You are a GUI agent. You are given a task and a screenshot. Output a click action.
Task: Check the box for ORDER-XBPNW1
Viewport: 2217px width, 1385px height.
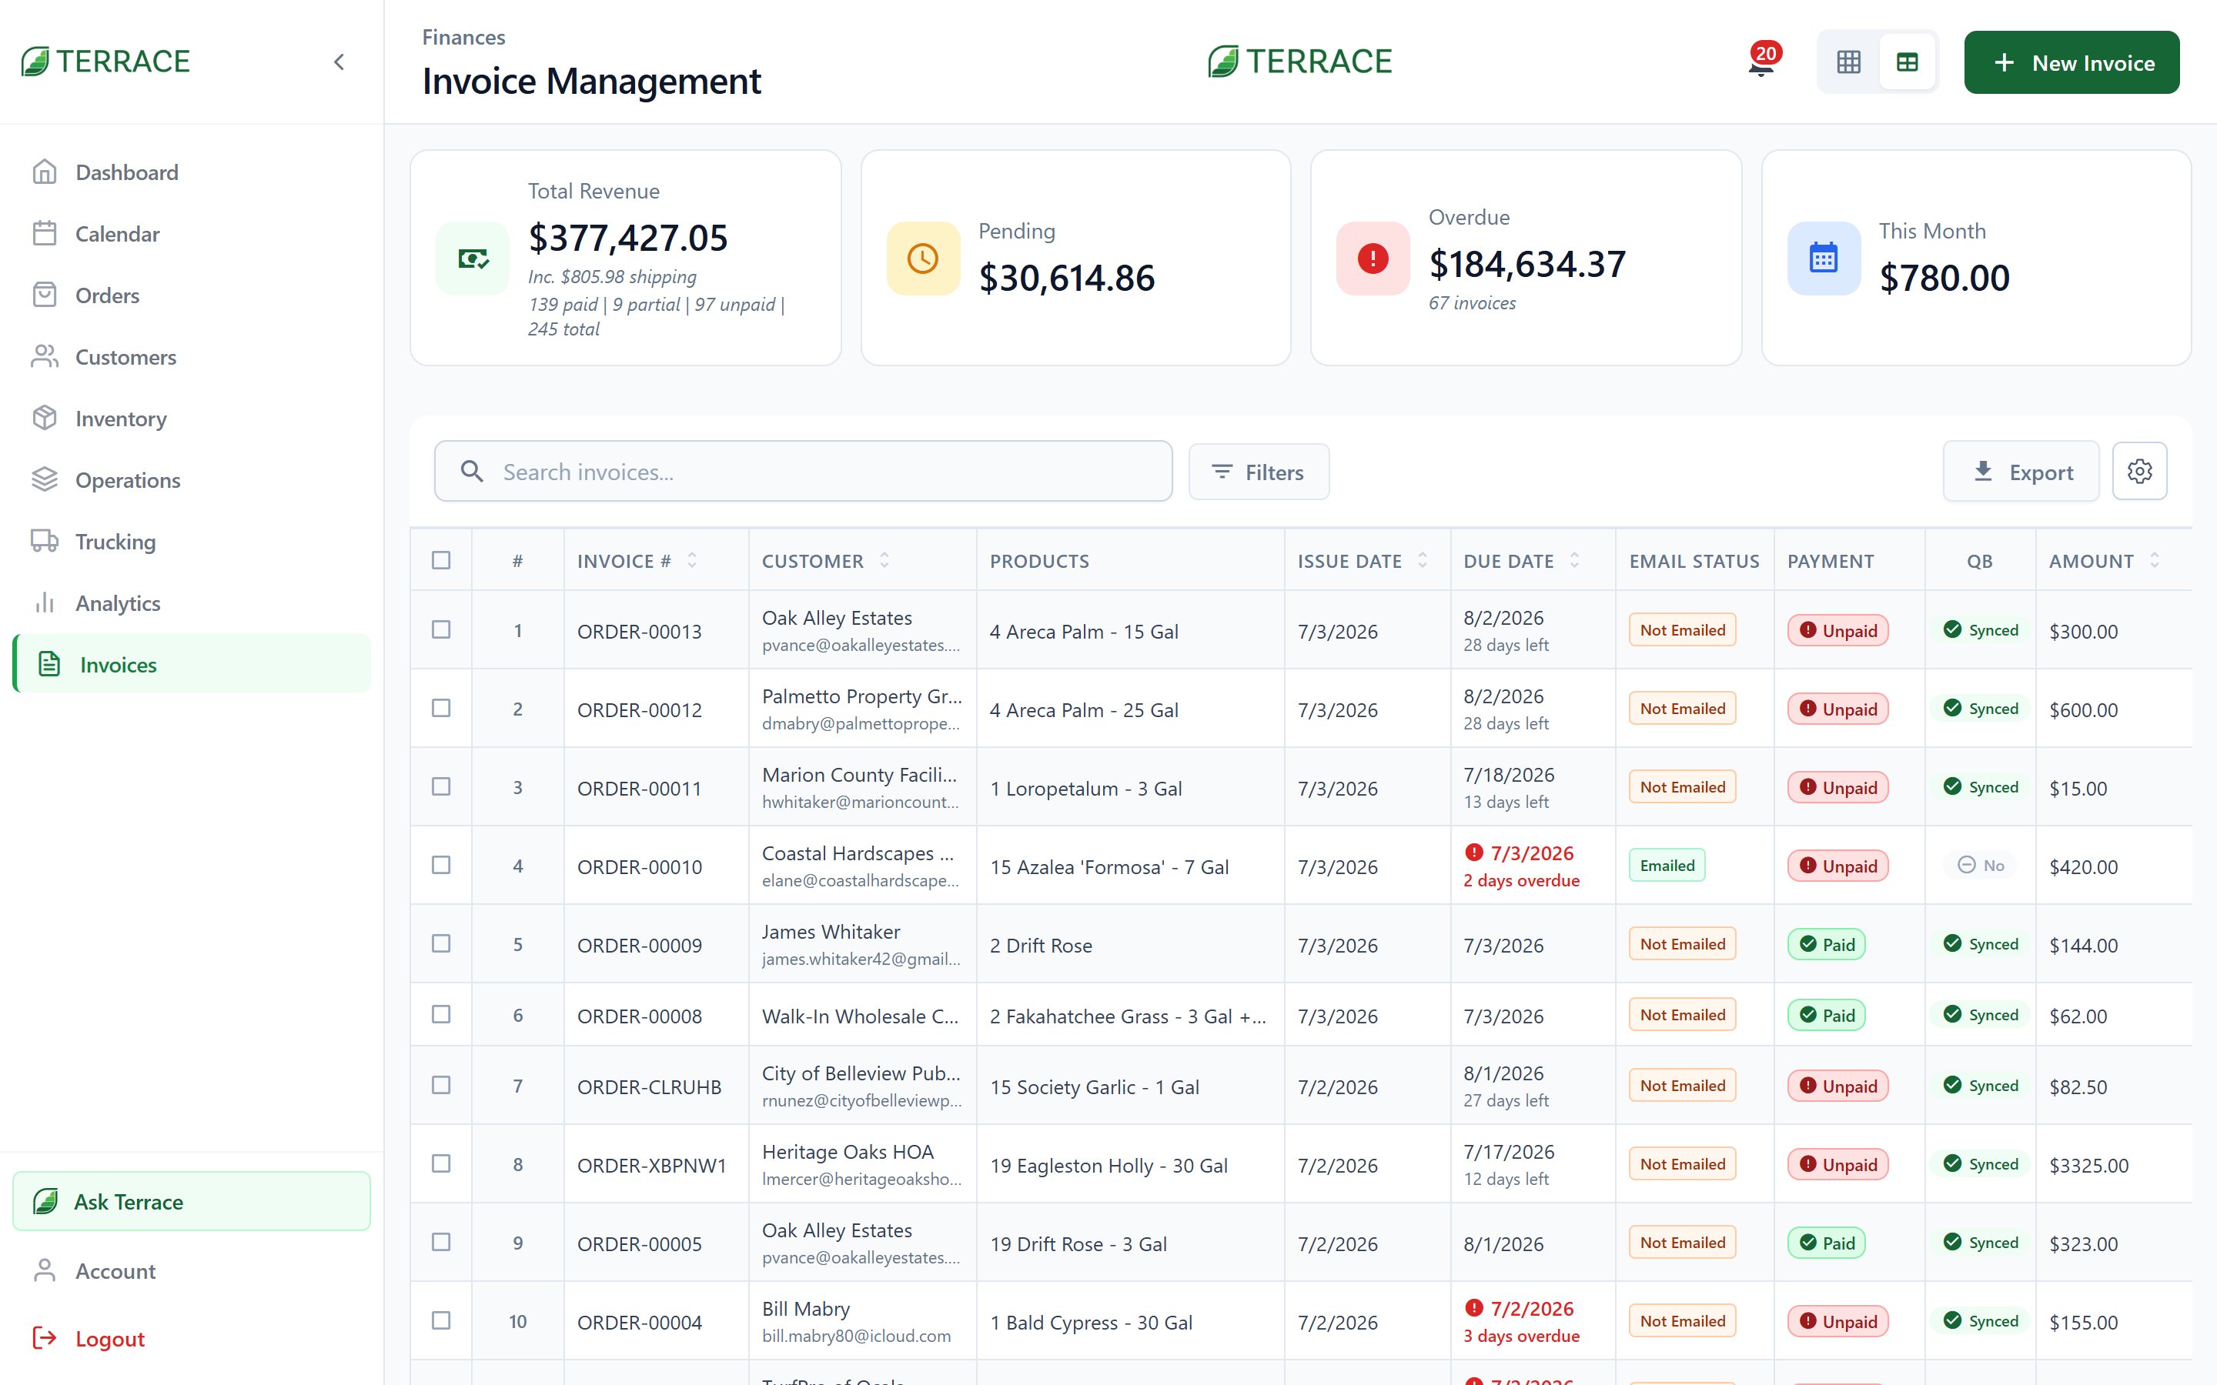440,1163
